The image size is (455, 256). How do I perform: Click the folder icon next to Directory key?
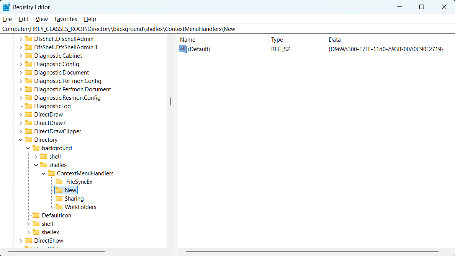click(28, 139)
